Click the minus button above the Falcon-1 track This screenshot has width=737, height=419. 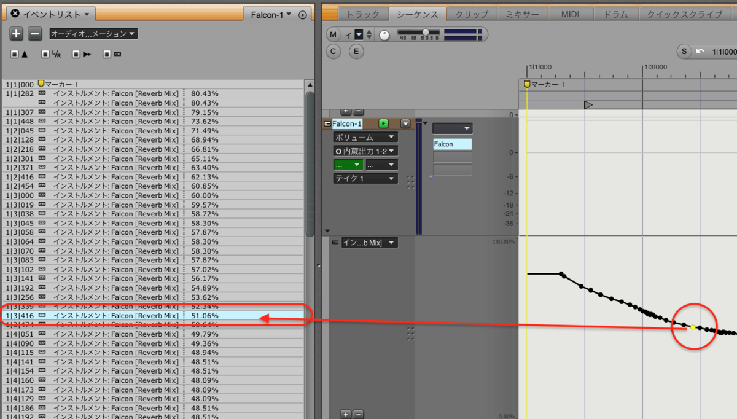click(359, 112)
